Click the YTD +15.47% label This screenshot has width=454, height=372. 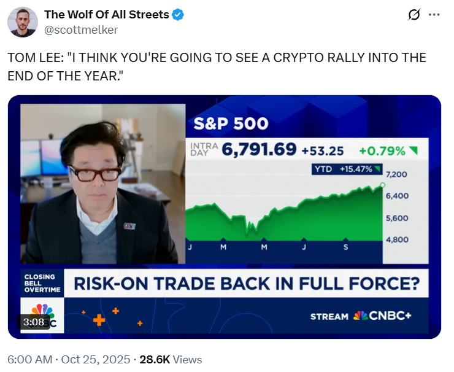[346, 169]
